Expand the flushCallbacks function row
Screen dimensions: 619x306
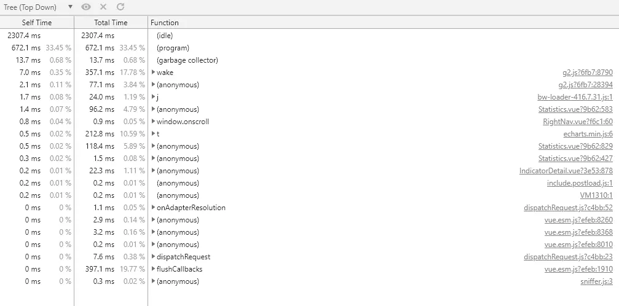[154, 269]
